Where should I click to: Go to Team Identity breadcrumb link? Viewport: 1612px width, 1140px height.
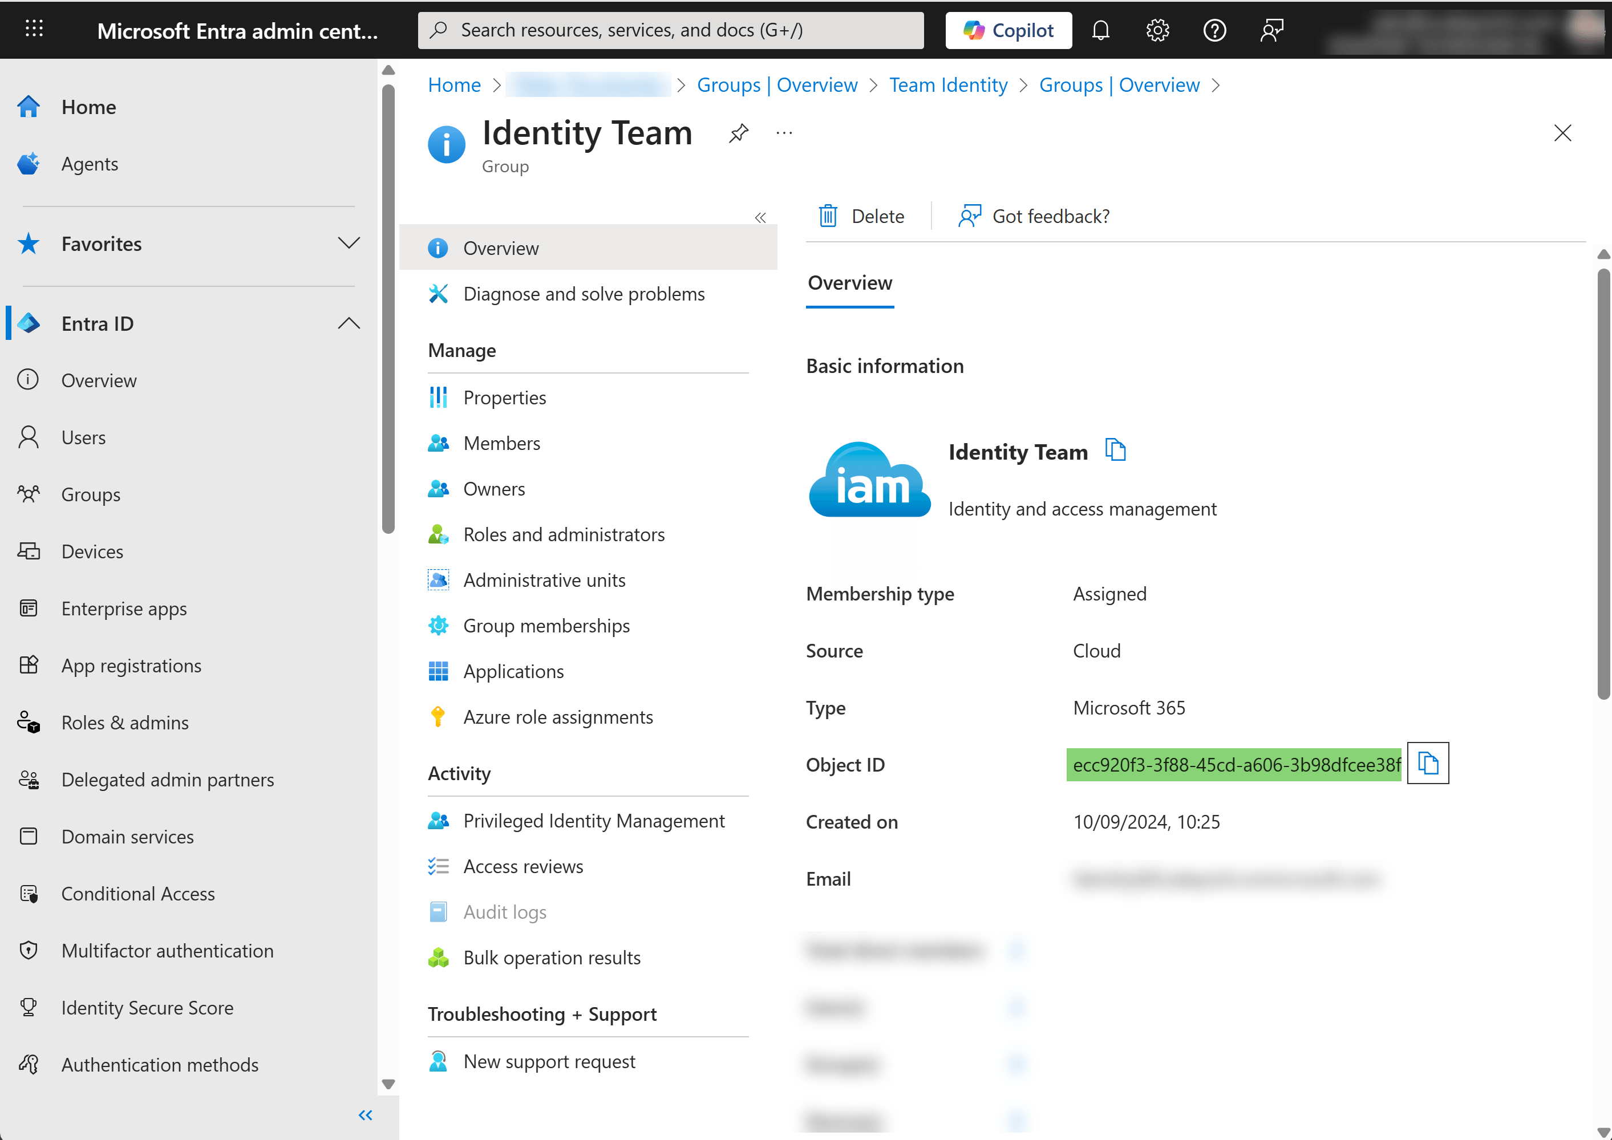tap(948, 85)
